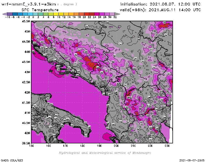The height and width of the screenshot is (162, 210).
Task: Select the color bar segment between 20 and 22
Action: pos(87,14)
